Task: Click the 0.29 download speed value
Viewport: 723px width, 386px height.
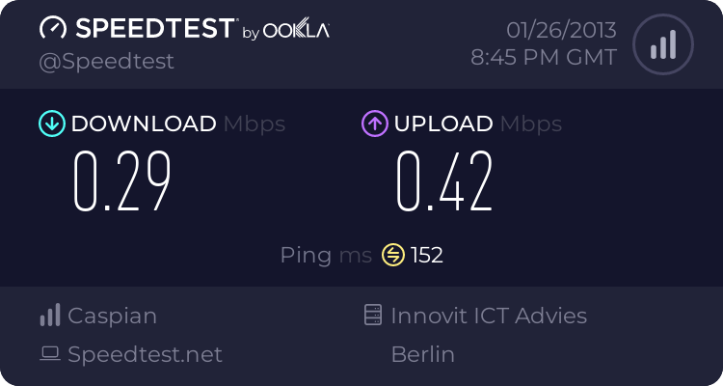Action: pos(123,182)
